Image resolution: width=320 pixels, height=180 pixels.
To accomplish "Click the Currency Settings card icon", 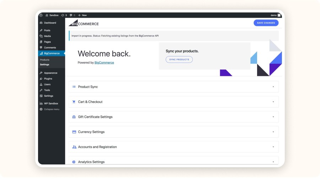I will point(74,132).
